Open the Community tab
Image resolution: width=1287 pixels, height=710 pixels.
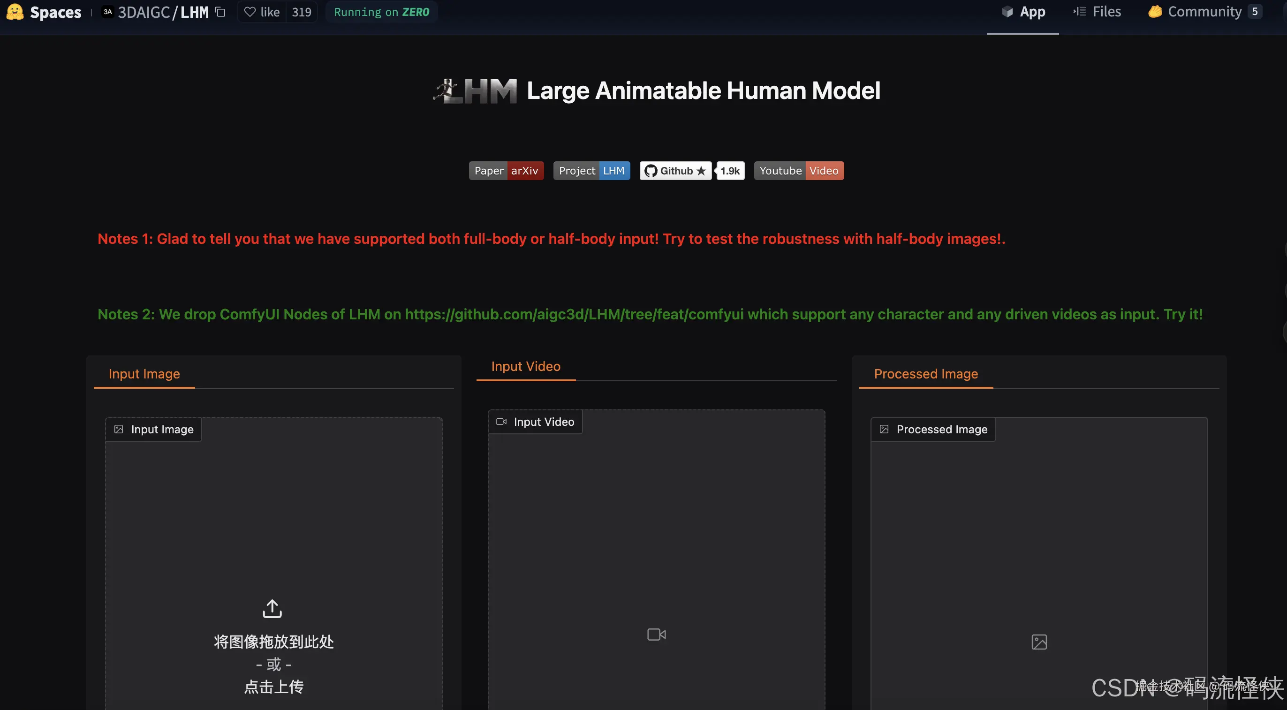point(1204,12)
